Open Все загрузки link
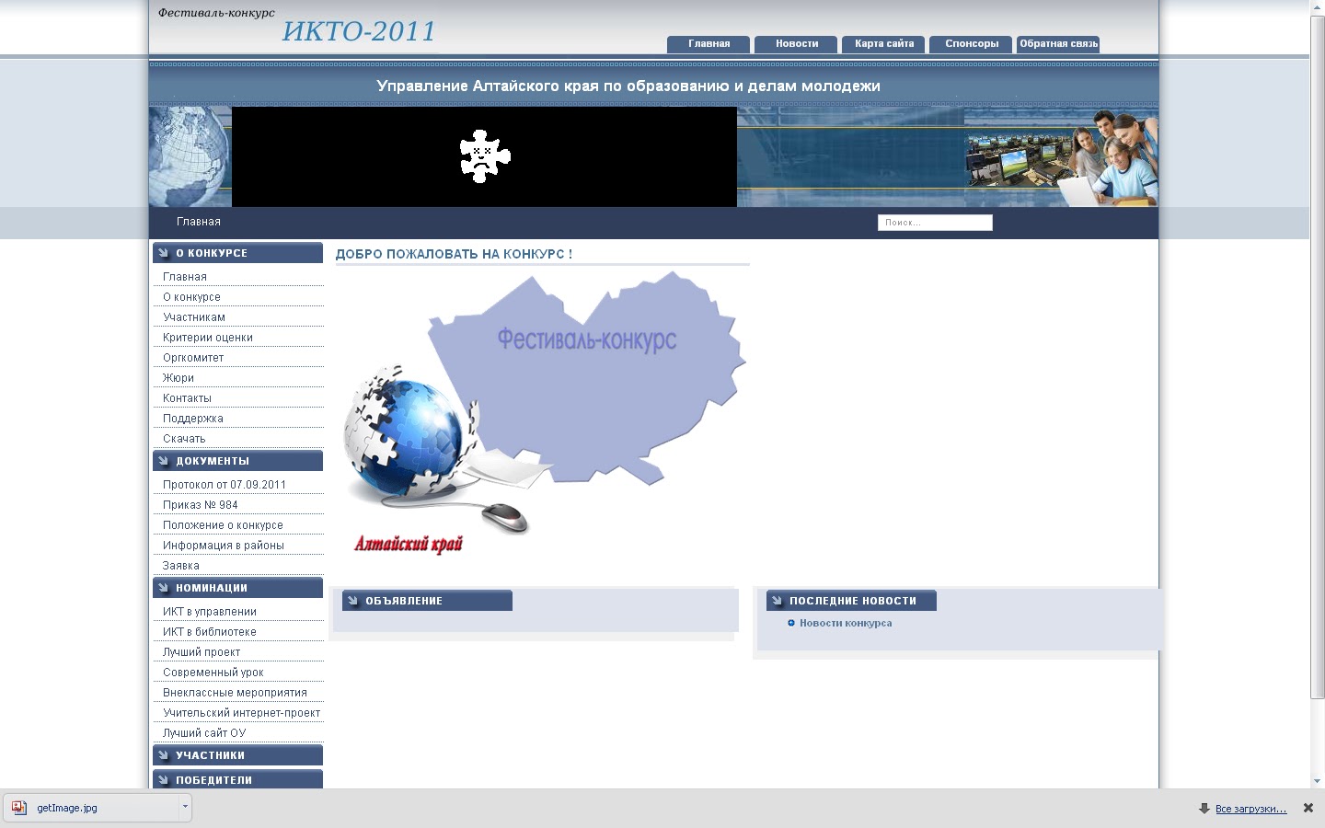 click(1250, 809)
